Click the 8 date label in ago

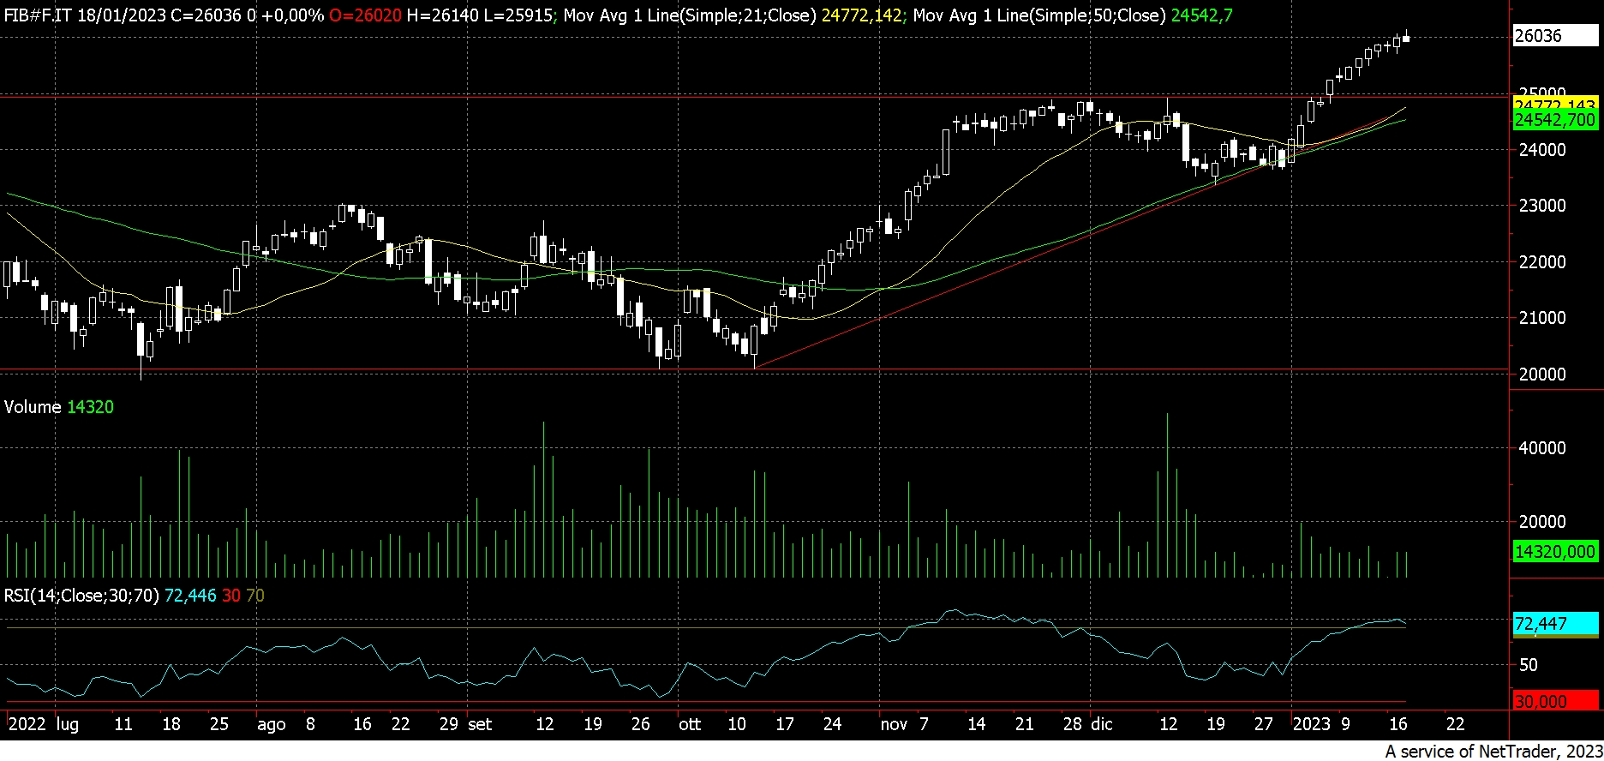pos(310,724)
